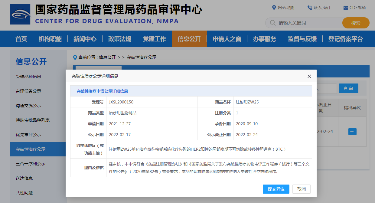Viewport: 375px width, 203px height.
Task: Click the blue plus icon under 提出异议
Action: 352,132
